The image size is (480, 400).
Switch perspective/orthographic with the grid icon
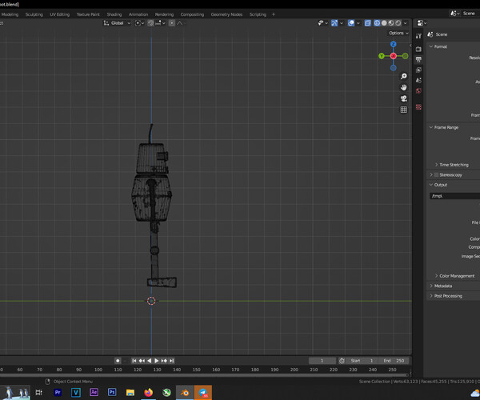point(404,110)
